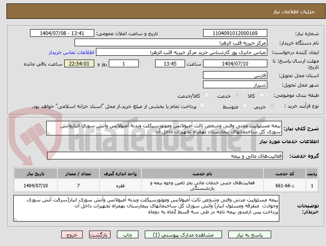The image size is (326, 246).
Task: Click the خروج exit button
Action: click(72, 234)
